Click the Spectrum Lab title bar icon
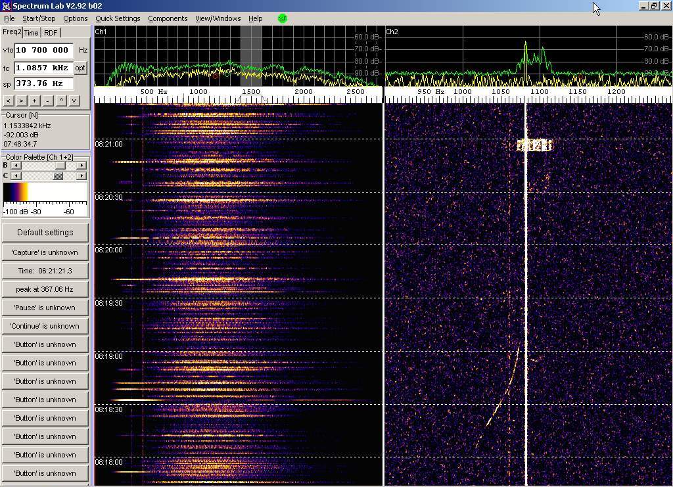This screenshot has height=487, width=673. (6, 6)
